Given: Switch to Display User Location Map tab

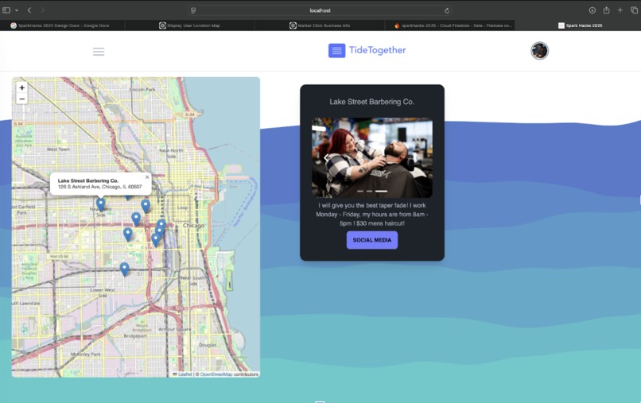Looking at the screenshot, I should coord(190,25).
